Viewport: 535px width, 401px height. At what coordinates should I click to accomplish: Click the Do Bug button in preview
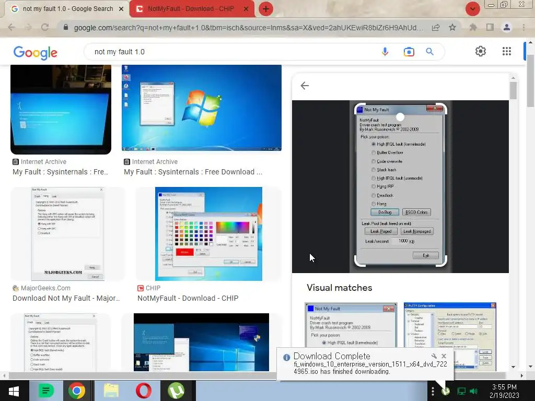pyautogui.click(x=385, y=212)
